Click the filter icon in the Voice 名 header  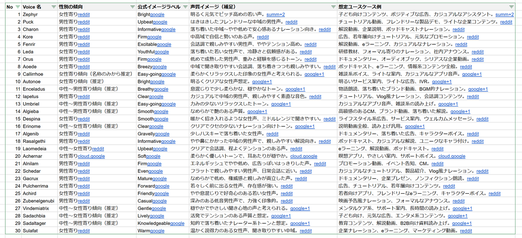[x=54, y=7]
